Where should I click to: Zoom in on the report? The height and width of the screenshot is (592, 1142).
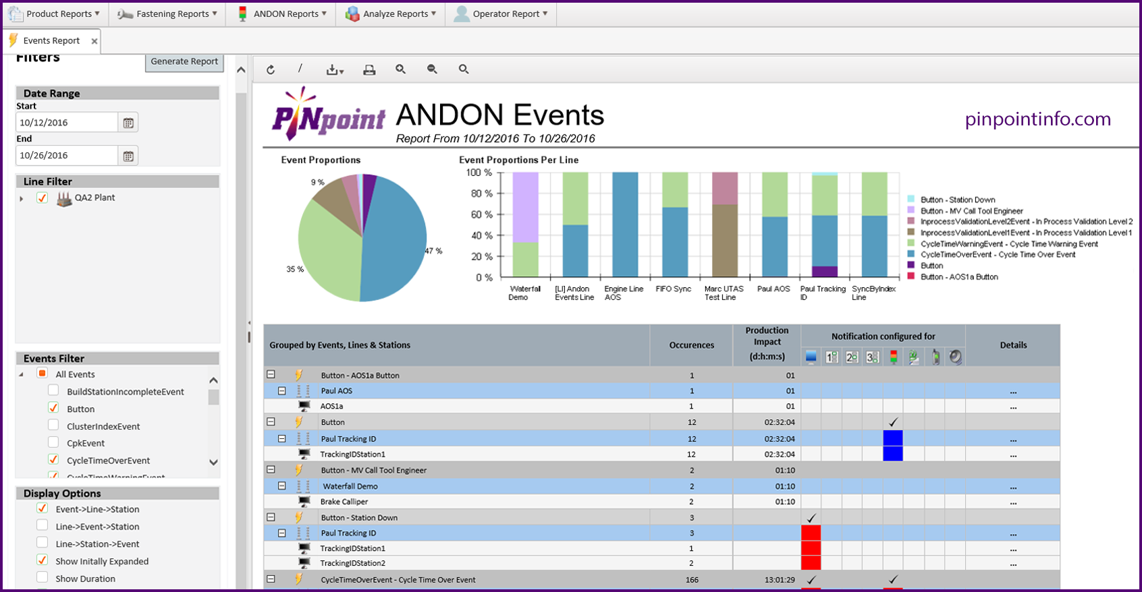point(400,69)
